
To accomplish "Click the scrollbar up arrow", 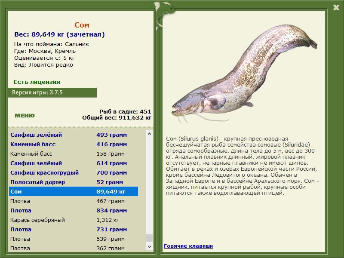I will tap(149, 134).
